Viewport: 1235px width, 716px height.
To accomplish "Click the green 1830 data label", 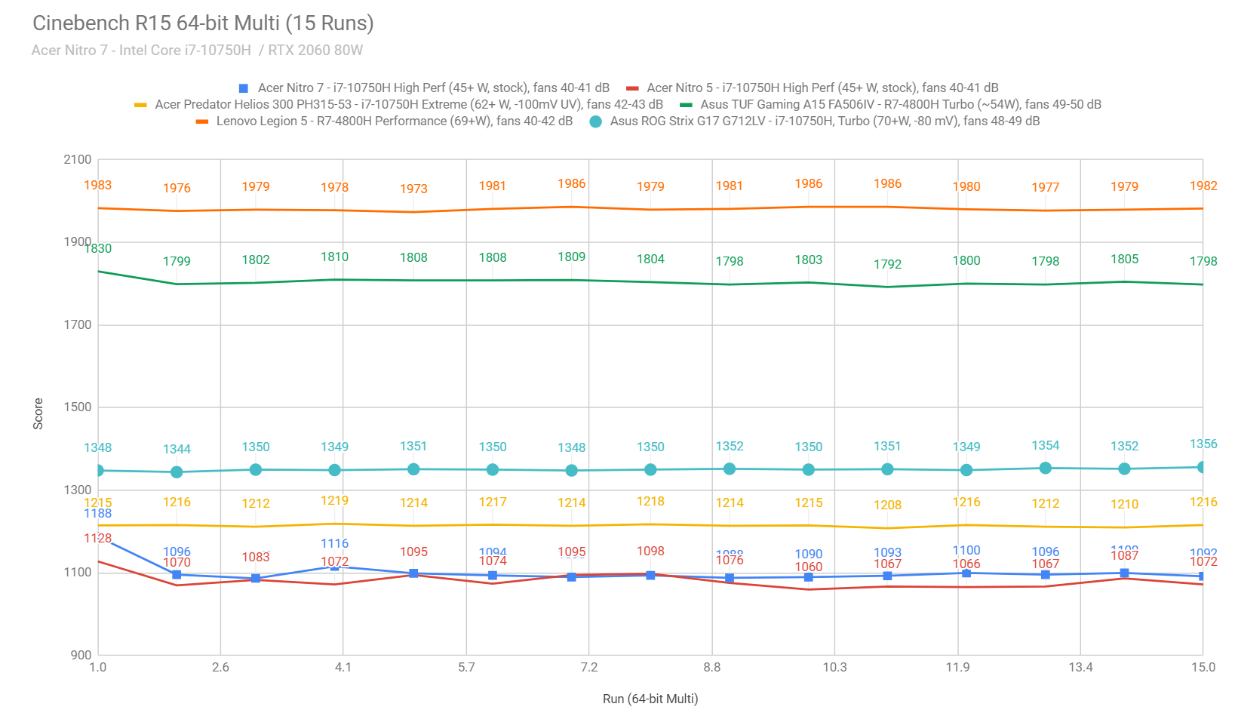I will tap(98, 249).
